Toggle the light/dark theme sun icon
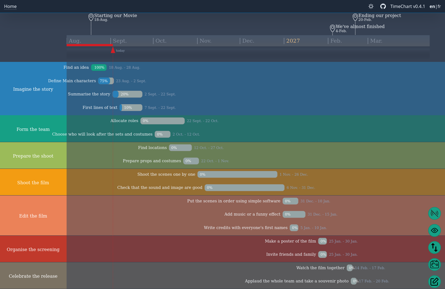This screenshot has width=445, height=289. pyautogui.click(x=371, y=6)
